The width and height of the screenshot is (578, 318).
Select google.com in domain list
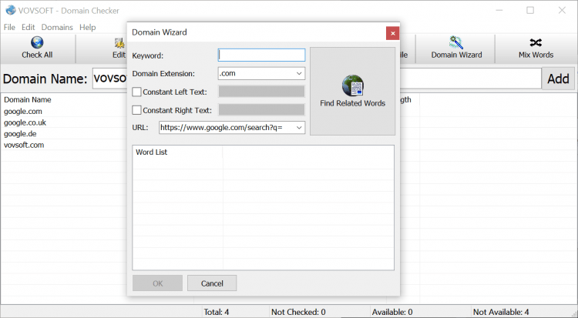point(23,112)
